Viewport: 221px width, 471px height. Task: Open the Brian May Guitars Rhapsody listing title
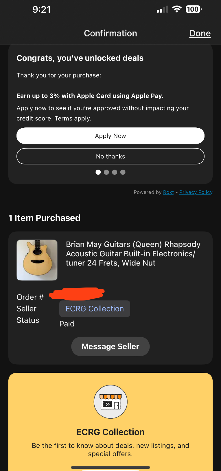pos(133,254)
